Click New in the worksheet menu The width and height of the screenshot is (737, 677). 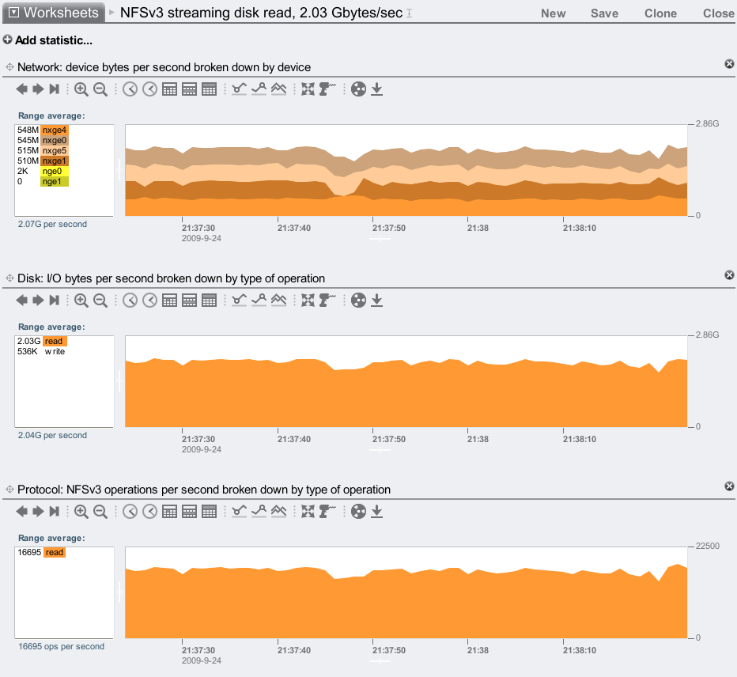tap(553, 13)
